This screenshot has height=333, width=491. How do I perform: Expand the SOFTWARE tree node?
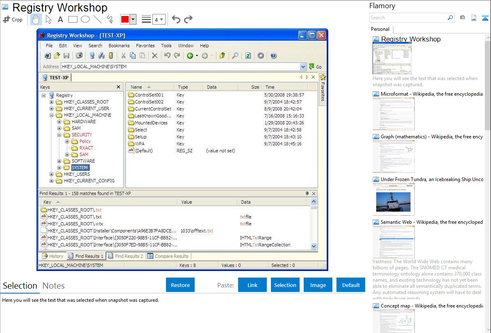(x=59, y=161)
